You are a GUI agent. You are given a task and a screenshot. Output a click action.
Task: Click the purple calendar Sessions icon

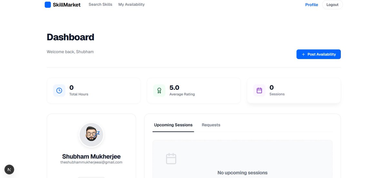(x=259, y=91)
